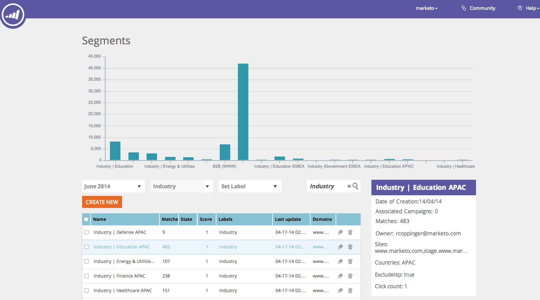
Task: Clear the Industry search with X icon
Action: pyautogui.click(x=349, y=186)
